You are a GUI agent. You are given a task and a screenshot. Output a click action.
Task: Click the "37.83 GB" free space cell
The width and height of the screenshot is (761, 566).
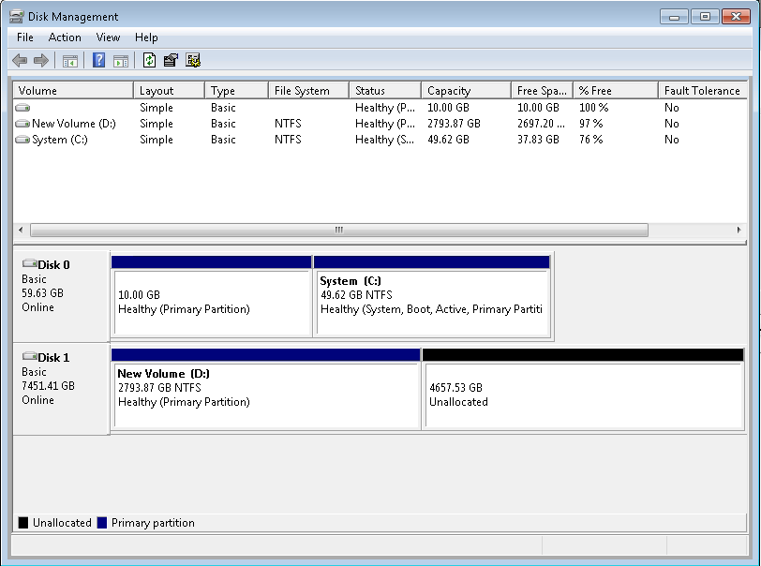[538, 140]
